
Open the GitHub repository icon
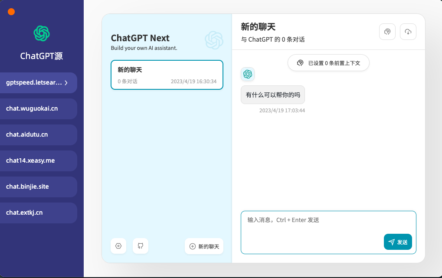pyautogui.click(x=140, y=246)
